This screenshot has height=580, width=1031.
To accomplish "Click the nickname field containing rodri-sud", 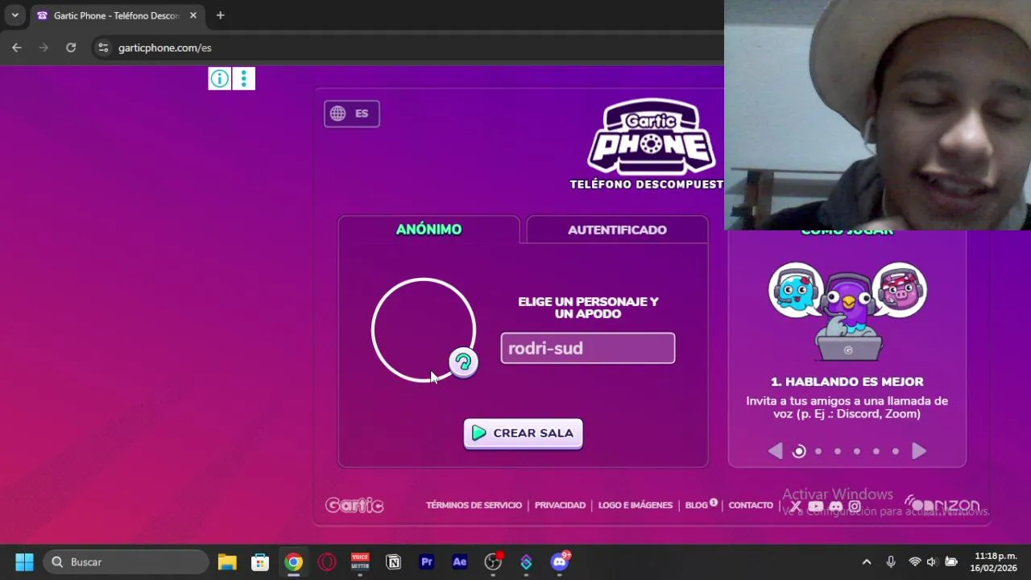I will point(588,348).
